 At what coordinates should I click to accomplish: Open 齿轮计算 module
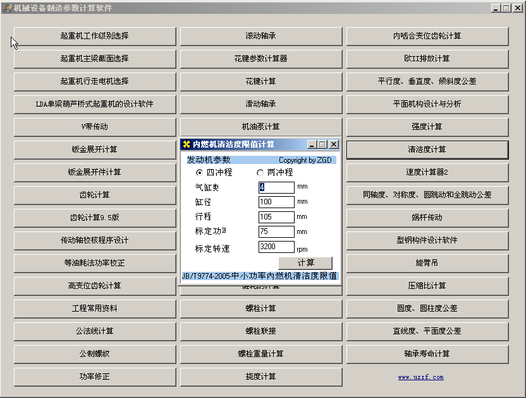pyautogui.click(x=95, y=195)
